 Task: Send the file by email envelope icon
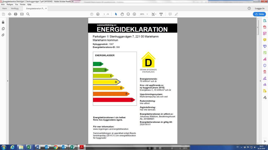tap(22, 14)
